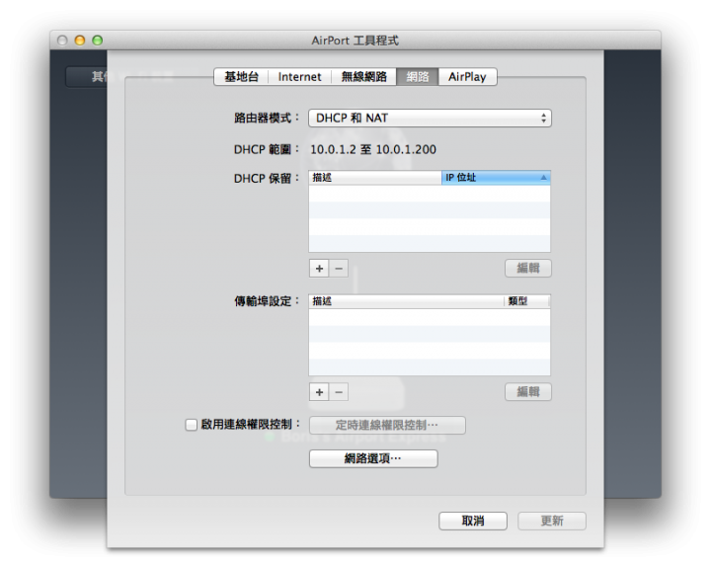Viewport: 711px width, 567px height.
Task: Click the DHCP range text 10.0.1.2 至 10.0.1.200
Action: pyautogui.click(x=373, y=149)
